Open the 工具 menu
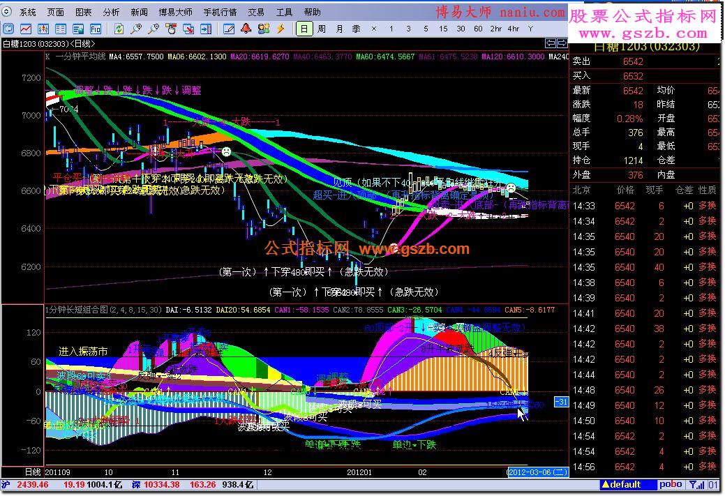The width and height of the screenshot is (725, 496). (284, 12)
